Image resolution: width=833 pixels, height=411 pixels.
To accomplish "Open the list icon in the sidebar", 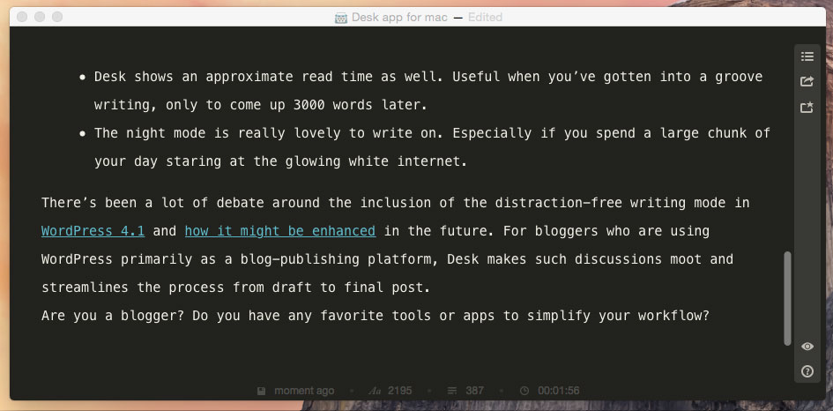I will tap(807, 56).
